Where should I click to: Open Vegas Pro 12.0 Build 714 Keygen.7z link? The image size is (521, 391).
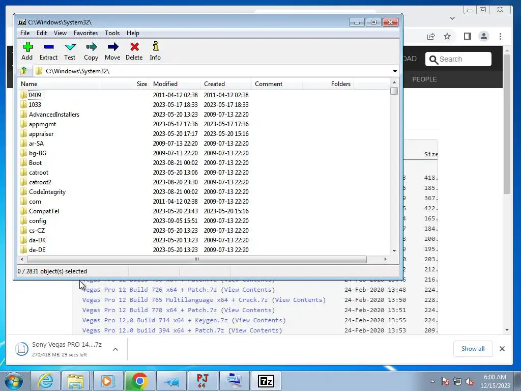point(155,320)
